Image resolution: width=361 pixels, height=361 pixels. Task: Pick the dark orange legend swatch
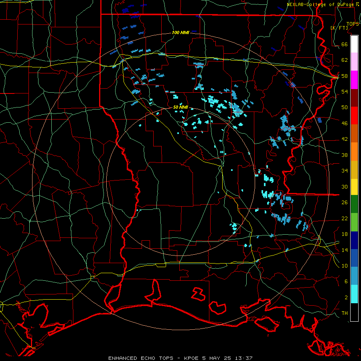354,134
